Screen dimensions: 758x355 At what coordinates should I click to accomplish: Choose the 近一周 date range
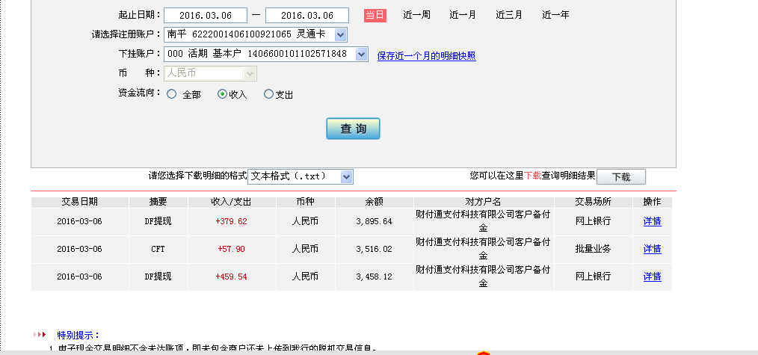click(x=416, y=15)
